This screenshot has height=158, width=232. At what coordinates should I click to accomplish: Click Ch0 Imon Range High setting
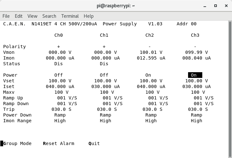(60, 121)
